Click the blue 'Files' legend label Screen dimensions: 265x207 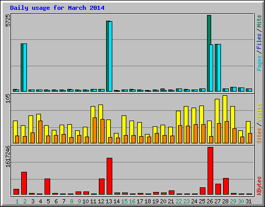pyautogui.click(x=259, y=41)
